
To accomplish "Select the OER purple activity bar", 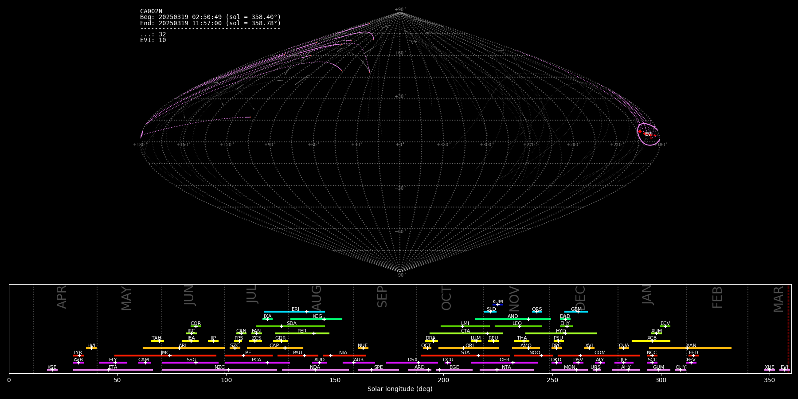I will coord(504,363).
